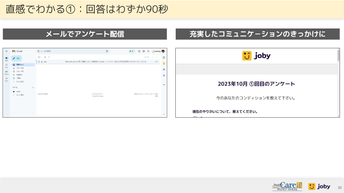344x193 pixels.
Task: Open the Gmail main menu hamburger icon
Action: point(6,51)
